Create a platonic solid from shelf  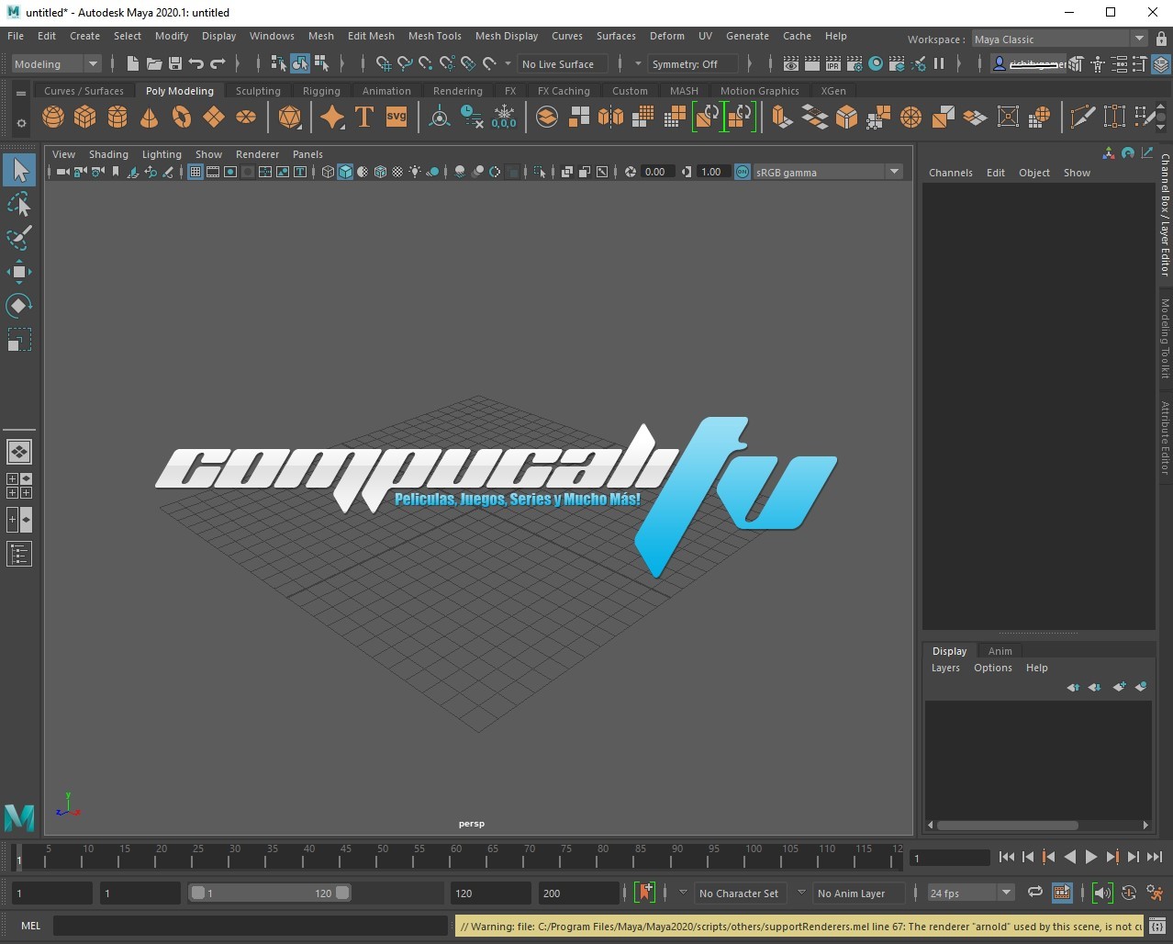point(290,117)
